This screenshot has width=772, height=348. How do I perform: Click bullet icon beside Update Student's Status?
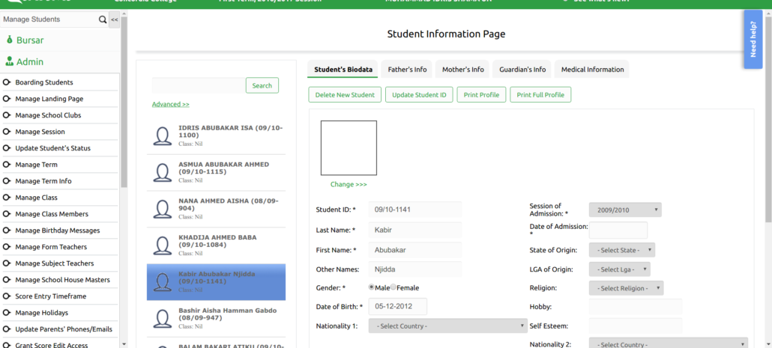tap(7, 148)
